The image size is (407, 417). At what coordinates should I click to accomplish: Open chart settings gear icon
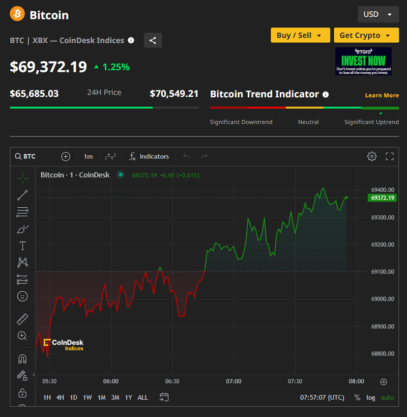[371, 156]
